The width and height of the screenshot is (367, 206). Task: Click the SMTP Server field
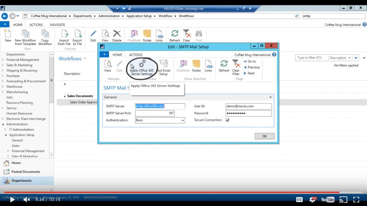(160, 106)
